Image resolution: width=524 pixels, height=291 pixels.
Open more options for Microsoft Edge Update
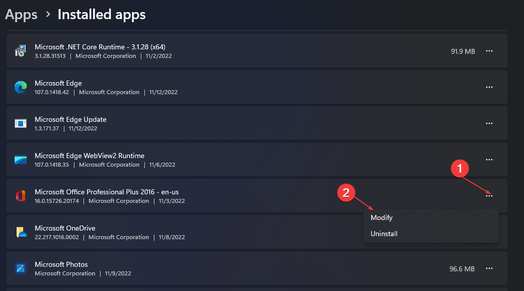click(x=489, y=123)
